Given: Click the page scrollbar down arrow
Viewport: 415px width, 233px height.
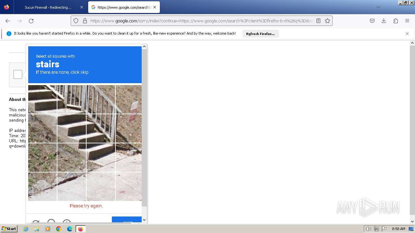Looking at the screenshot, I should click(412, 221).
